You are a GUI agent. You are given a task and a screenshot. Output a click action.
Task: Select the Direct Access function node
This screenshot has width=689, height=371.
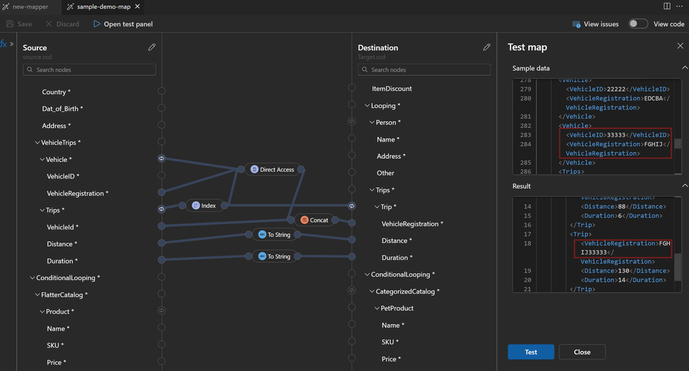click(x=272, y=169)
